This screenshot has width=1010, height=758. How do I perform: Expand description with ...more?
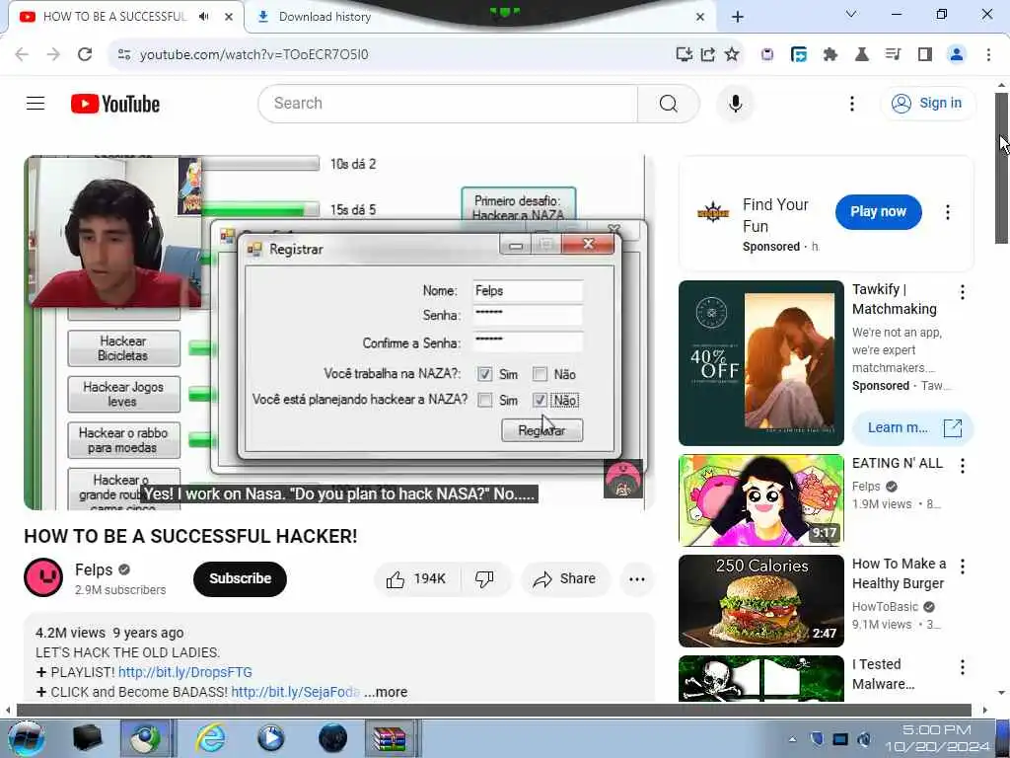pyautogui.click(x=386, y=692)
